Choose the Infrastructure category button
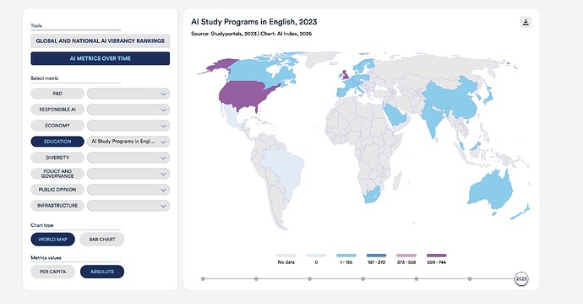This screenshot has width=583, height=307. pyautogui.click(x=57, y=206)
